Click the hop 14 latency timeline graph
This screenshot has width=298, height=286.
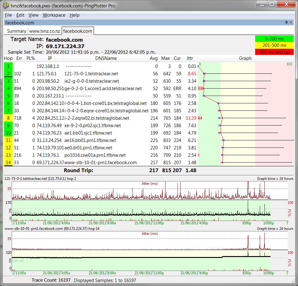(x=141, y=260)
